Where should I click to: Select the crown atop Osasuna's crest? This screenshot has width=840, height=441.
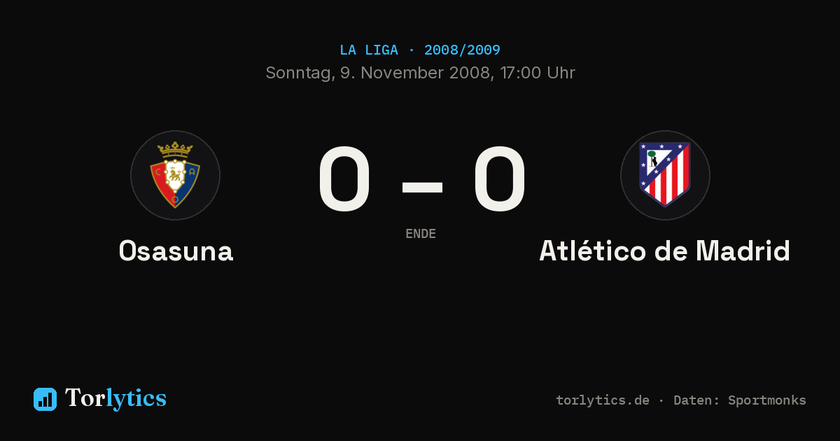tap(175, 149)
